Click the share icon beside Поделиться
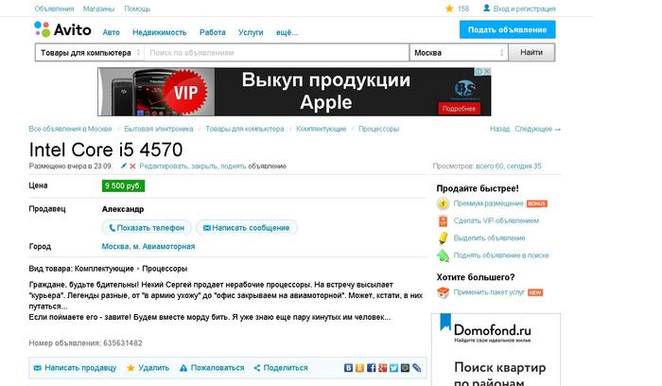This screenshot has height=386, width=662. (256, 368)
